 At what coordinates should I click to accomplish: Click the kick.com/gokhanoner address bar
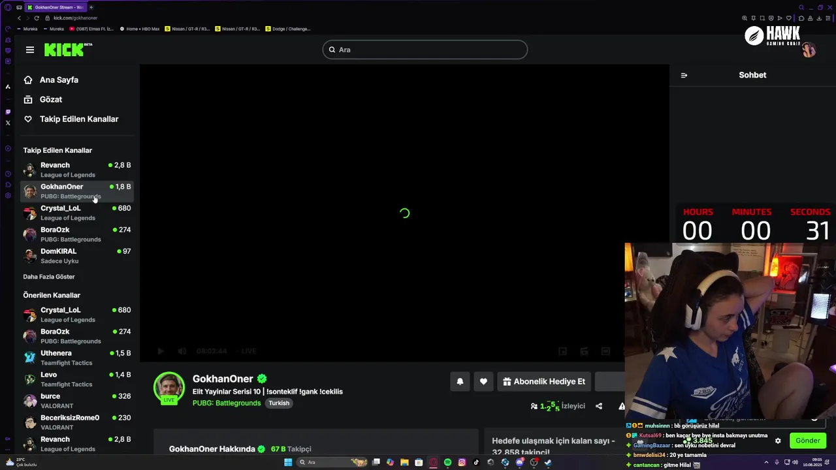(75, 18)
